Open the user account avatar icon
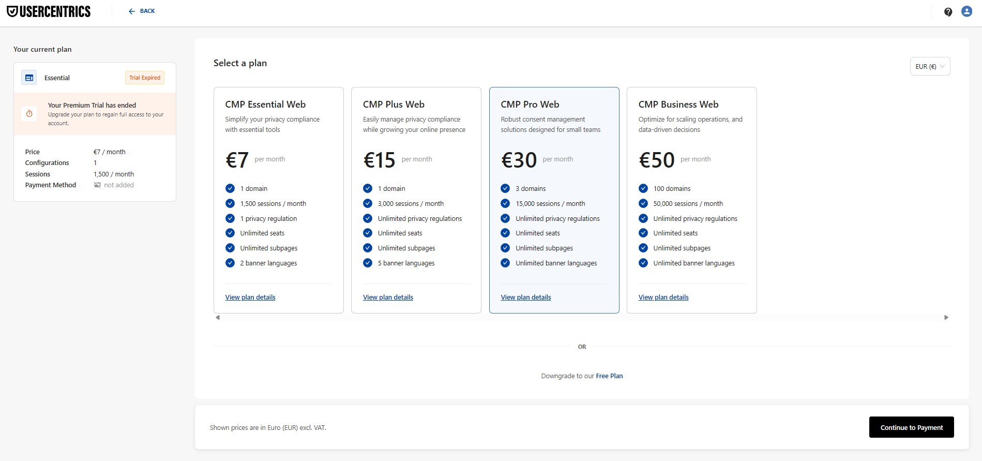 click(966, 11)
